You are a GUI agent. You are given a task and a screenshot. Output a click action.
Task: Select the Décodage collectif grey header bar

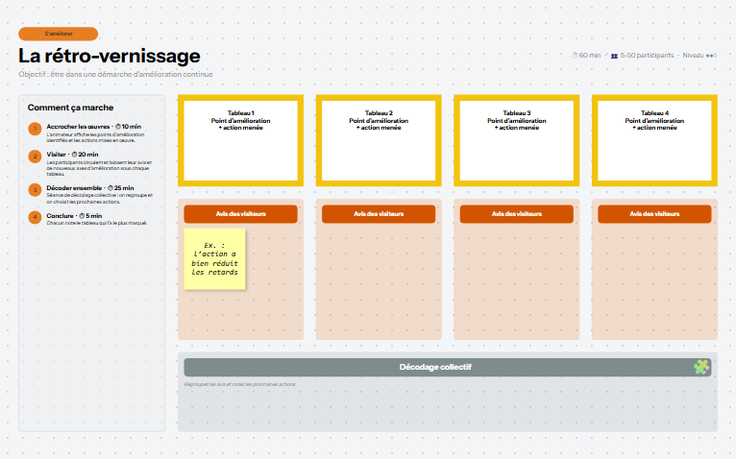point(448,367)
